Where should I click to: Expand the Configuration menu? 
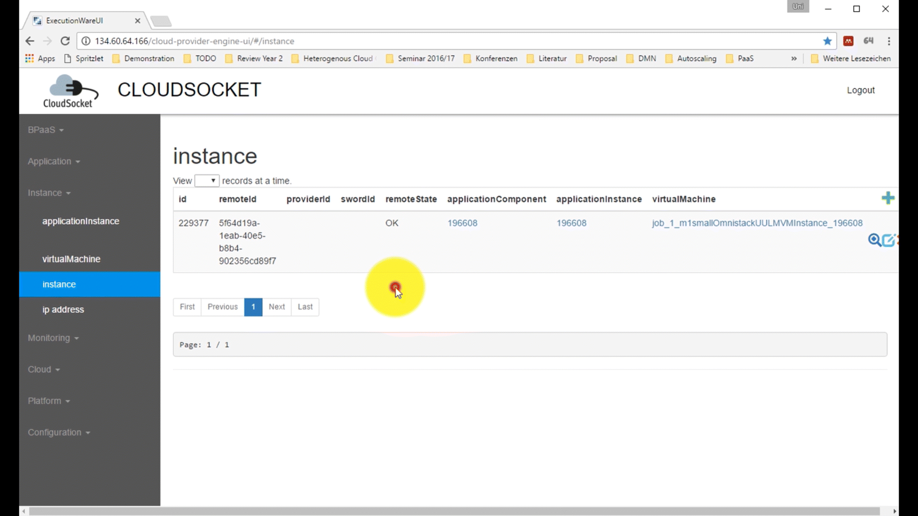(x=59, y=432)
